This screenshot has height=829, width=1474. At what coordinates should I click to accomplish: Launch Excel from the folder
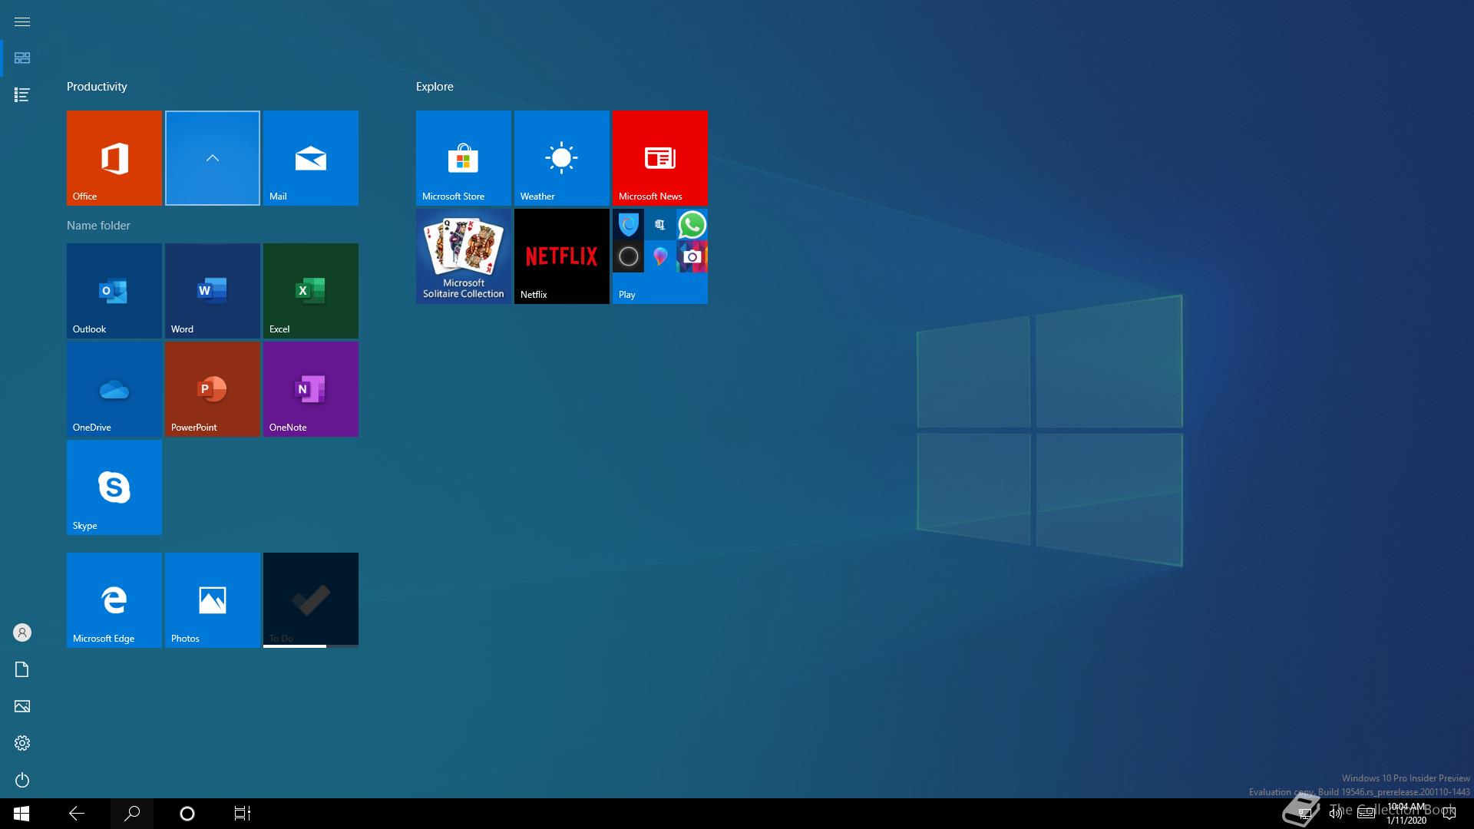coord(311,291)
